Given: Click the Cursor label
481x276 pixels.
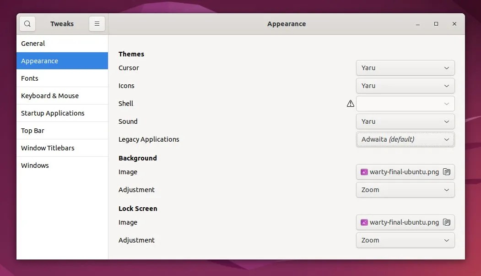Looking at the screenshot, I should click(x=129, y=68).
